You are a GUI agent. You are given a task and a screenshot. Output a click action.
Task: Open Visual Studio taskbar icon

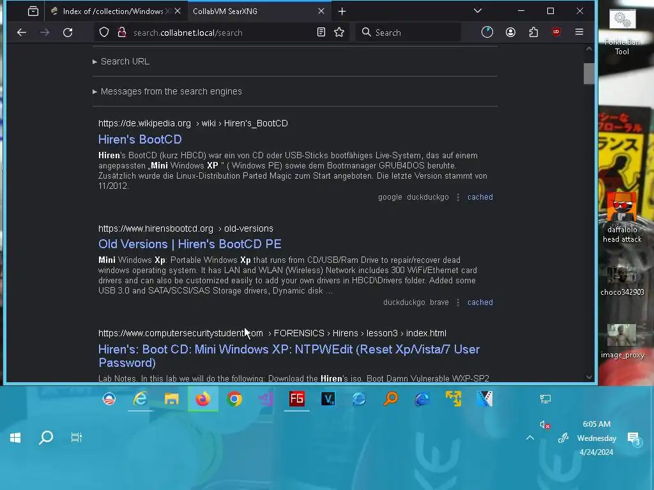pos(266,399)
